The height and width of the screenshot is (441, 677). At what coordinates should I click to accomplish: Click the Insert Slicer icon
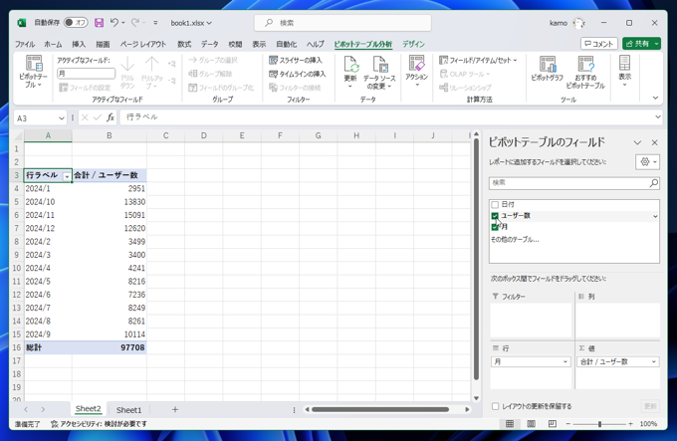click(x=273, y=60)
